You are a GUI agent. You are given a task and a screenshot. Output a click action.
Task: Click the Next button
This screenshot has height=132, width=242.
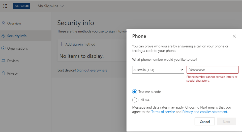coord(226,121)
